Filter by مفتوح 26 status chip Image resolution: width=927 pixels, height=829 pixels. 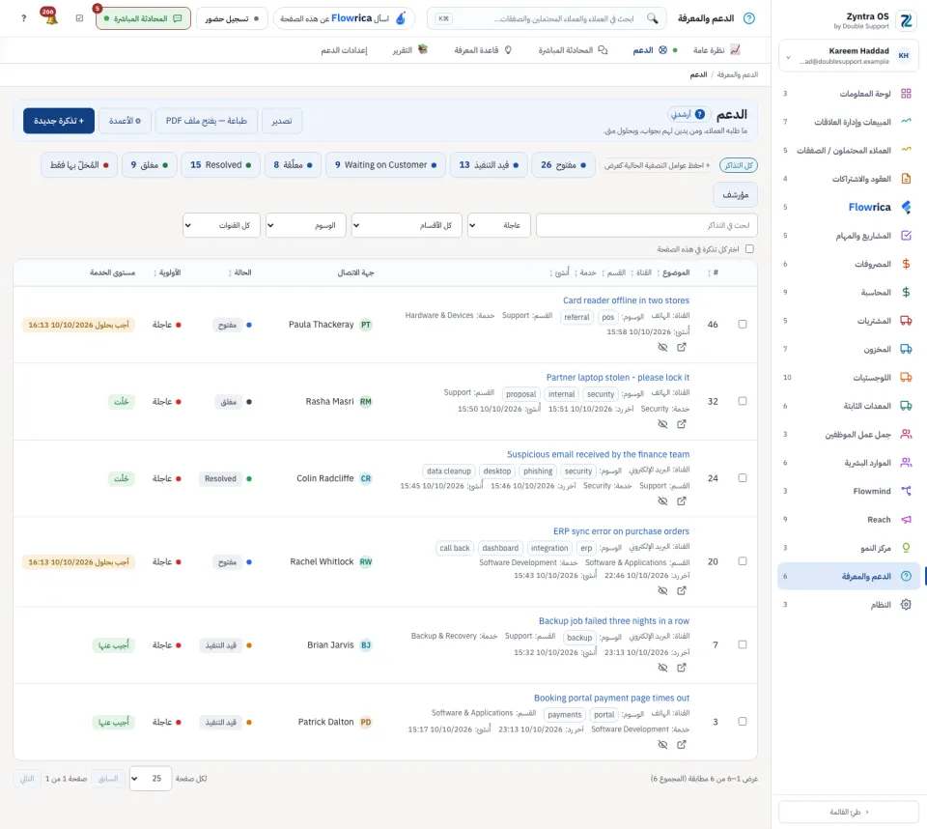(563, 165)
